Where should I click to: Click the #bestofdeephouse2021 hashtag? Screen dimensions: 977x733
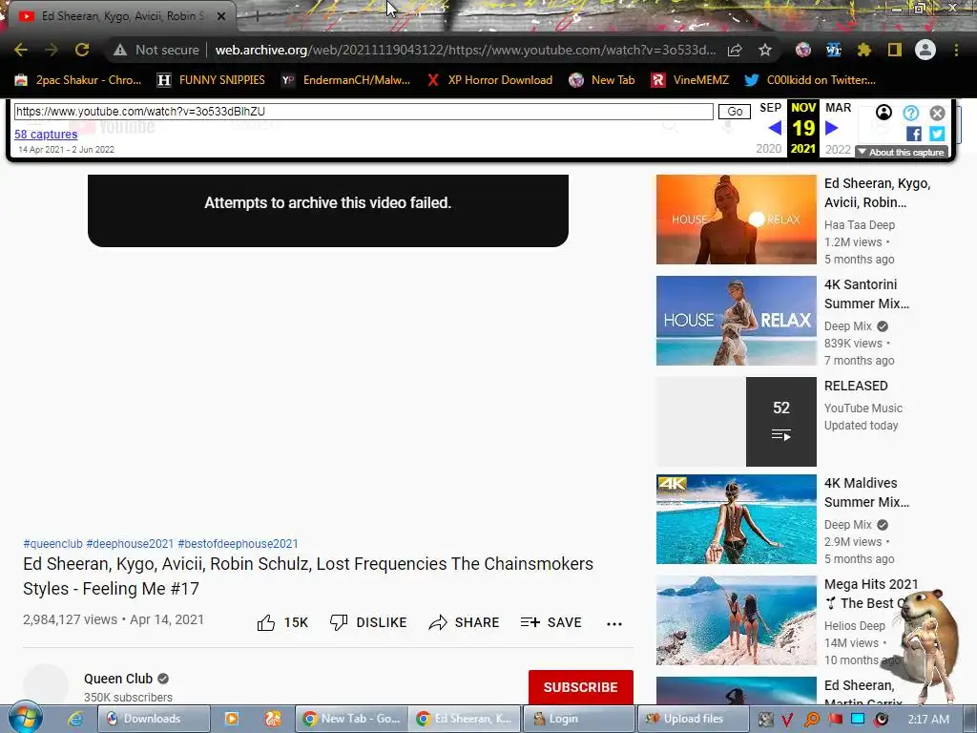coord(238,543)
